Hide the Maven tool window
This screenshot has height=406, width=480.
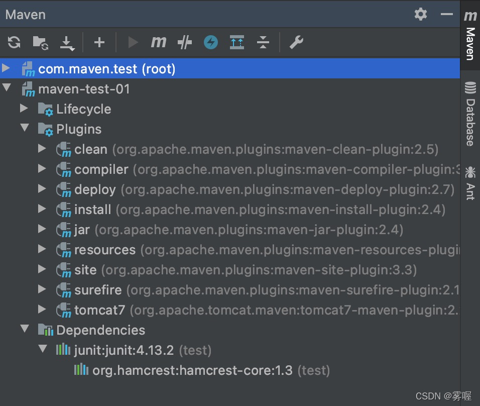[447, 14]
